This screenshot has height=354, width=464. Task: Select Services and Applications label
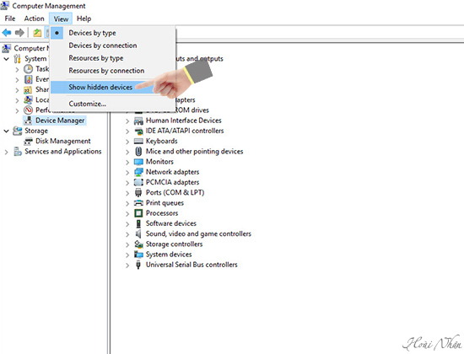pos(63,152)
